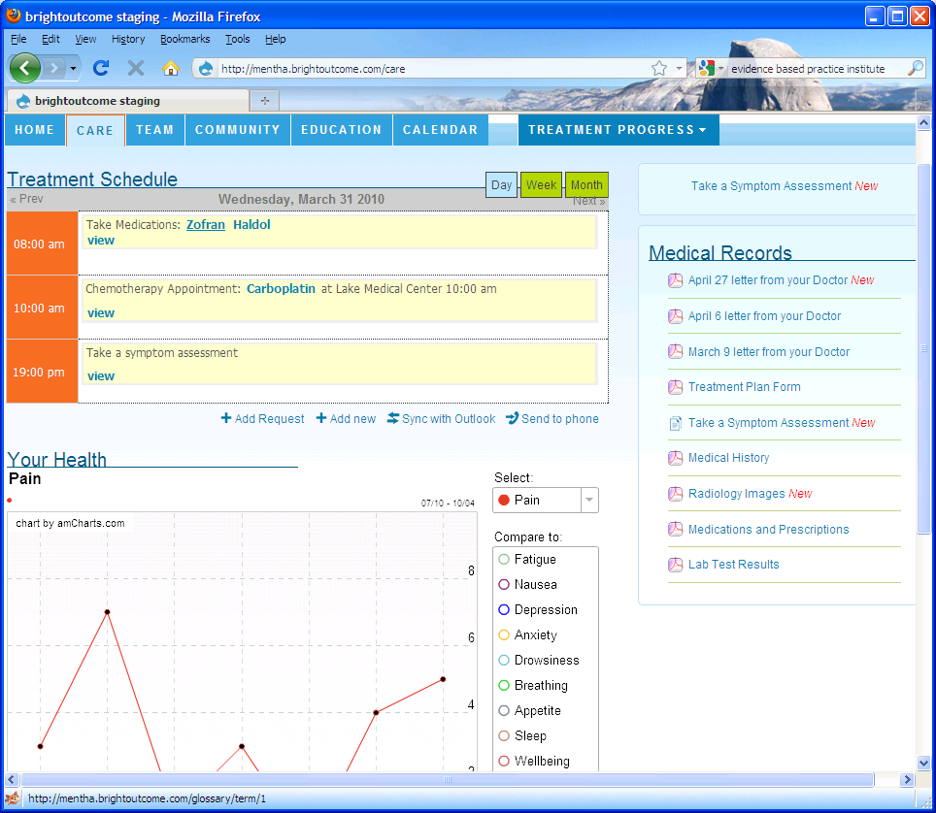Open the Tools menu
Image resolution: width=936 pixels, height=813 pixels.
238,39
